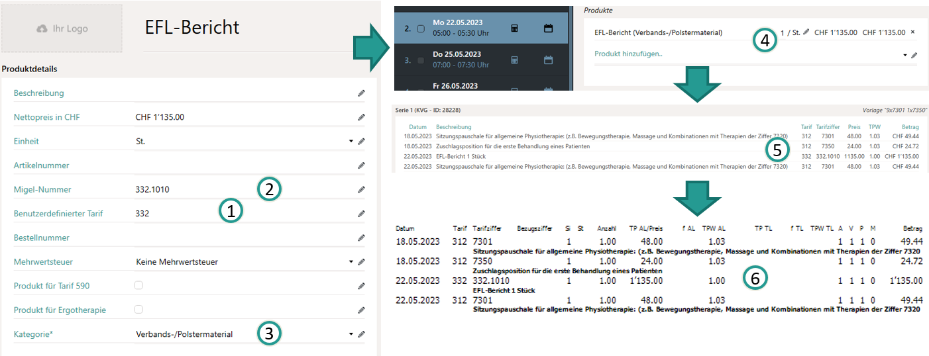Click pencil icon for Beschreibung field

(361, 94)
